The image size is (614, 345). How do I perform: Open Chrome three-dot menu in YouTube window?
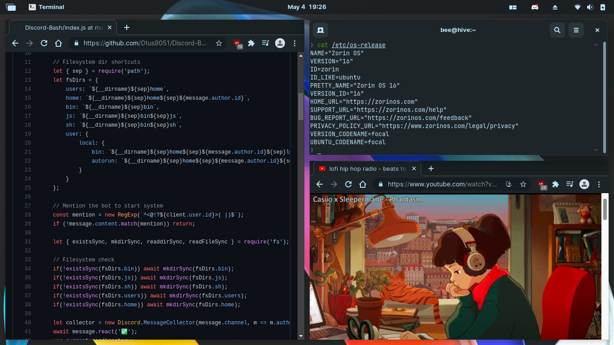pos(599,184)
